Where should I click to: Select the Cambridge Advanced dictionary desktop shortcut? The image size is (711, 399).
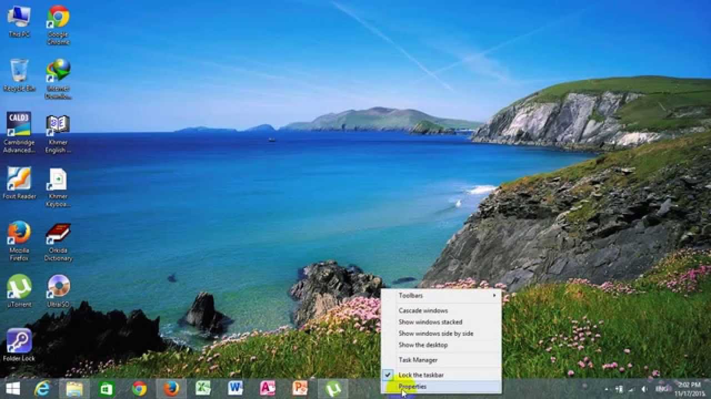(x=19, y=133)
